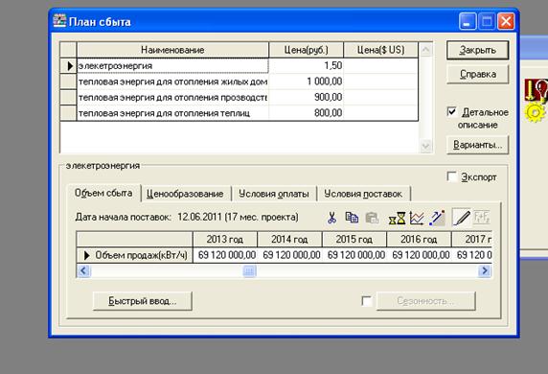Click the Cut scissors icon
The image size is (548, 374).
pos(331,218)
